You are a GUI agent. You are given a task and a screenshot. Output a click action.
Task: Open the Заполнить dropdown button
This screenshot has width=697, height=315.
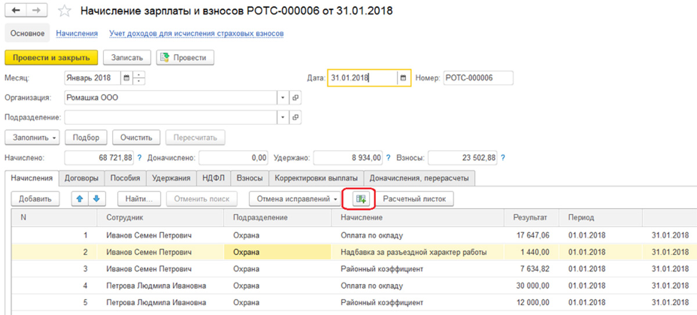[33, 138]
